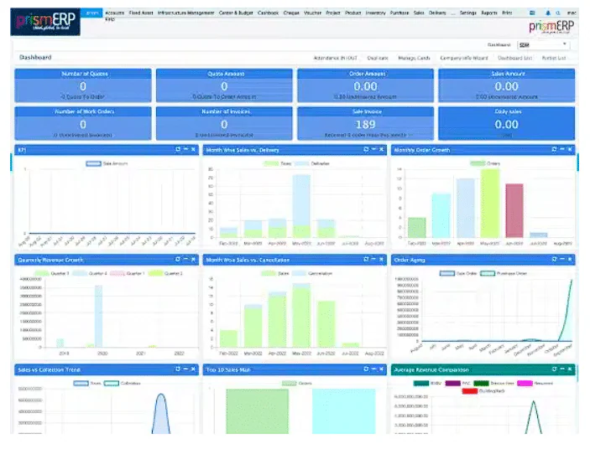Click Quarter 2 green legend swatch
The height and width of the screenshot is (465, 590).
[x=155, y=273]
